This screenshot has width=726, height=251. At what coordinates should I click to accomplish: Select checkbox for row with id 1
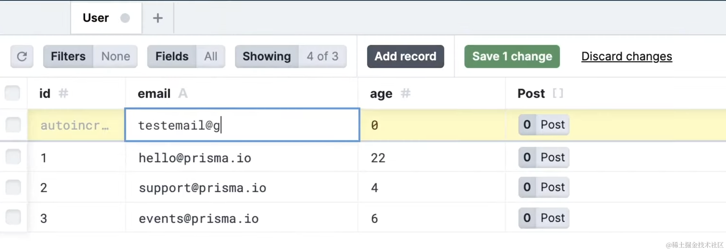[x=13, y=157]
